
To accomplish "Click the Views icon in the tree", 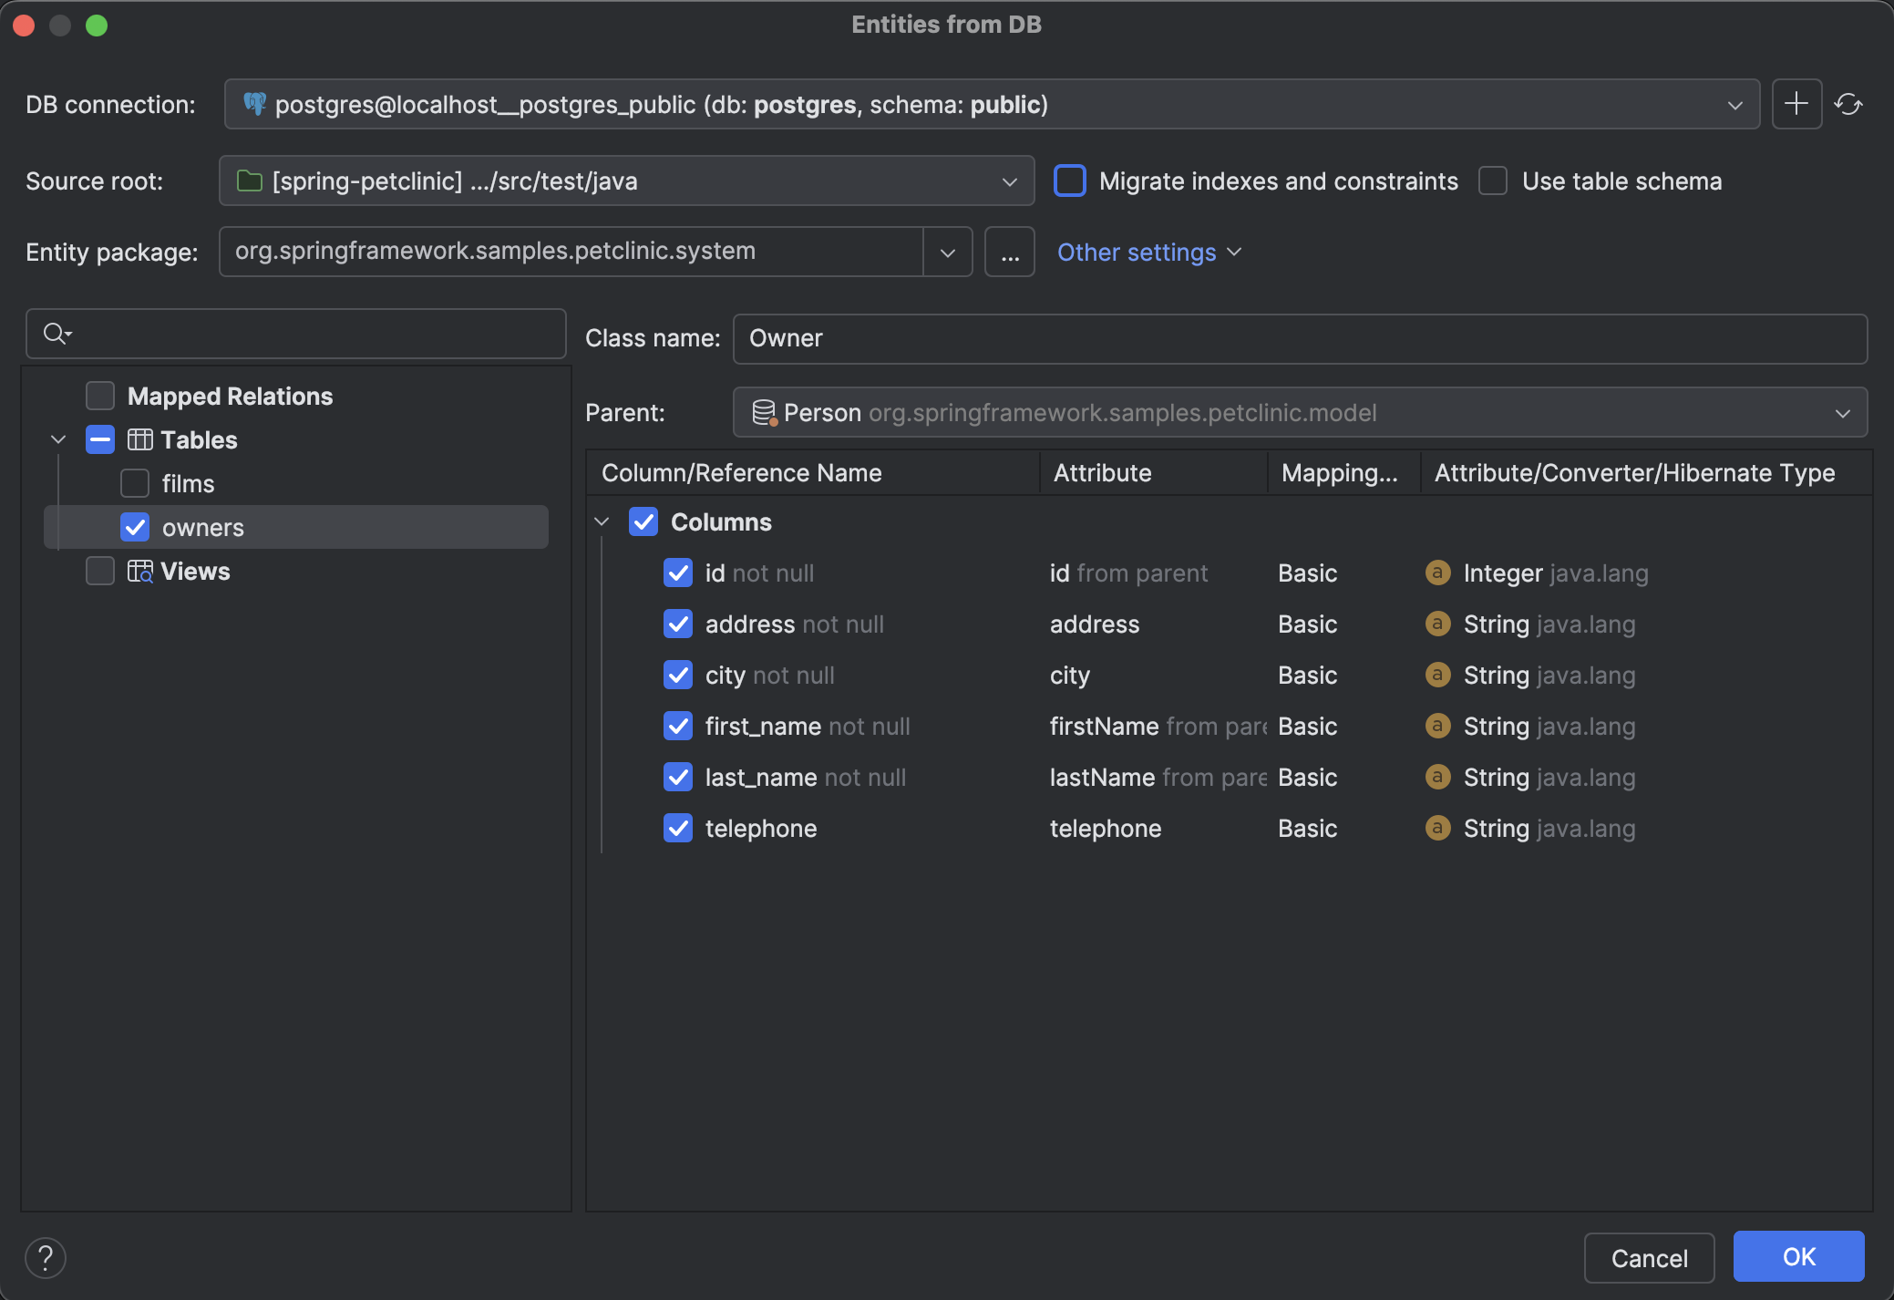I will [x=139, y=571].
